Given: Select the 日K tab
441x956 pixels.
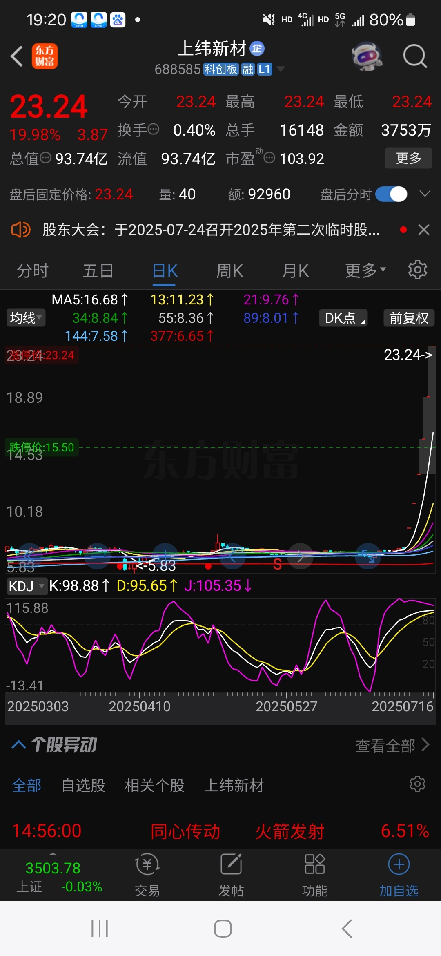Looking at the screenshot, I should pos(165,270).
